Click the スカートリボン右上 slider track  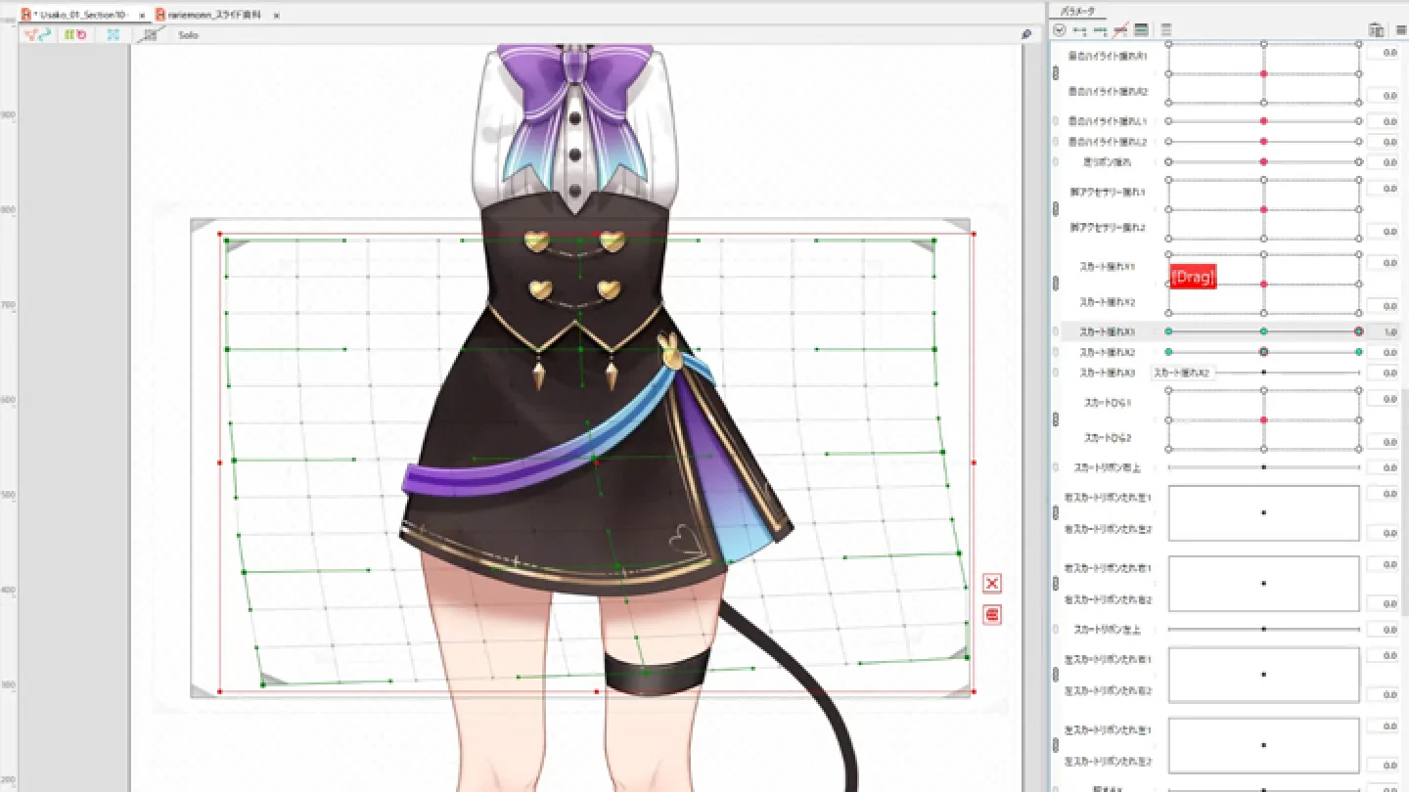1263,467
